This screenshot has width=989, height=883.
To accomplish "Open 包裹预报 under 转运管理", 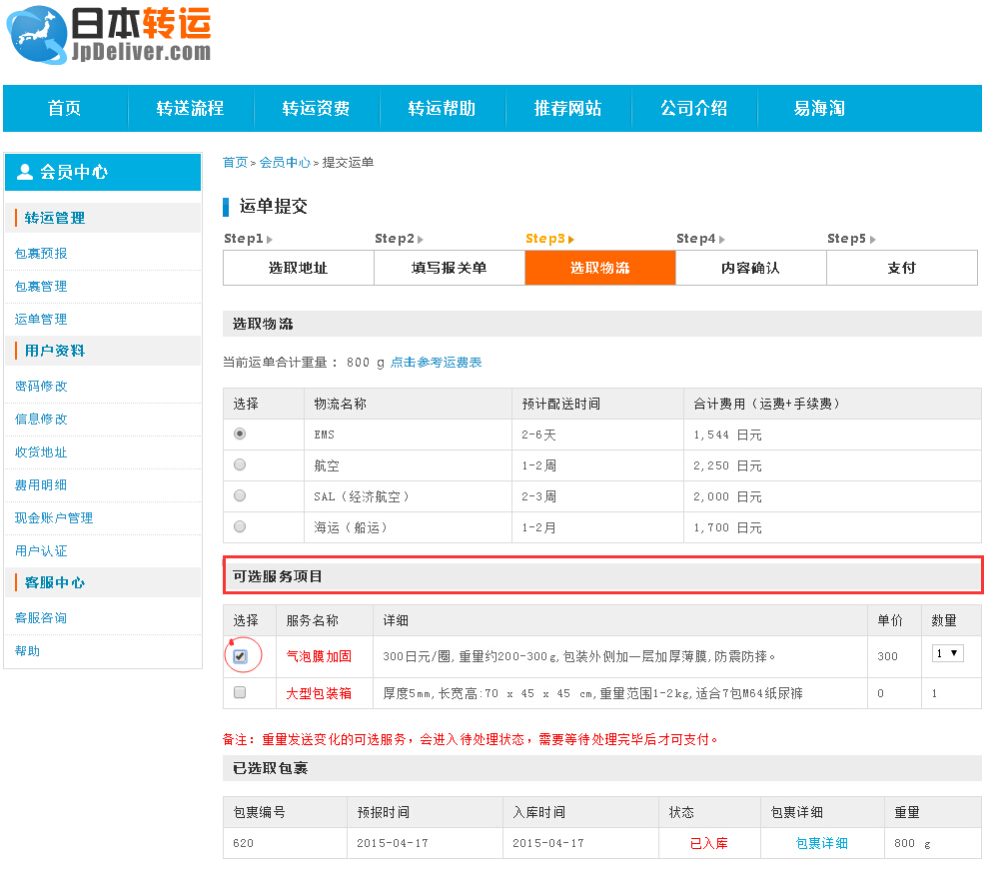I will 41,252.
